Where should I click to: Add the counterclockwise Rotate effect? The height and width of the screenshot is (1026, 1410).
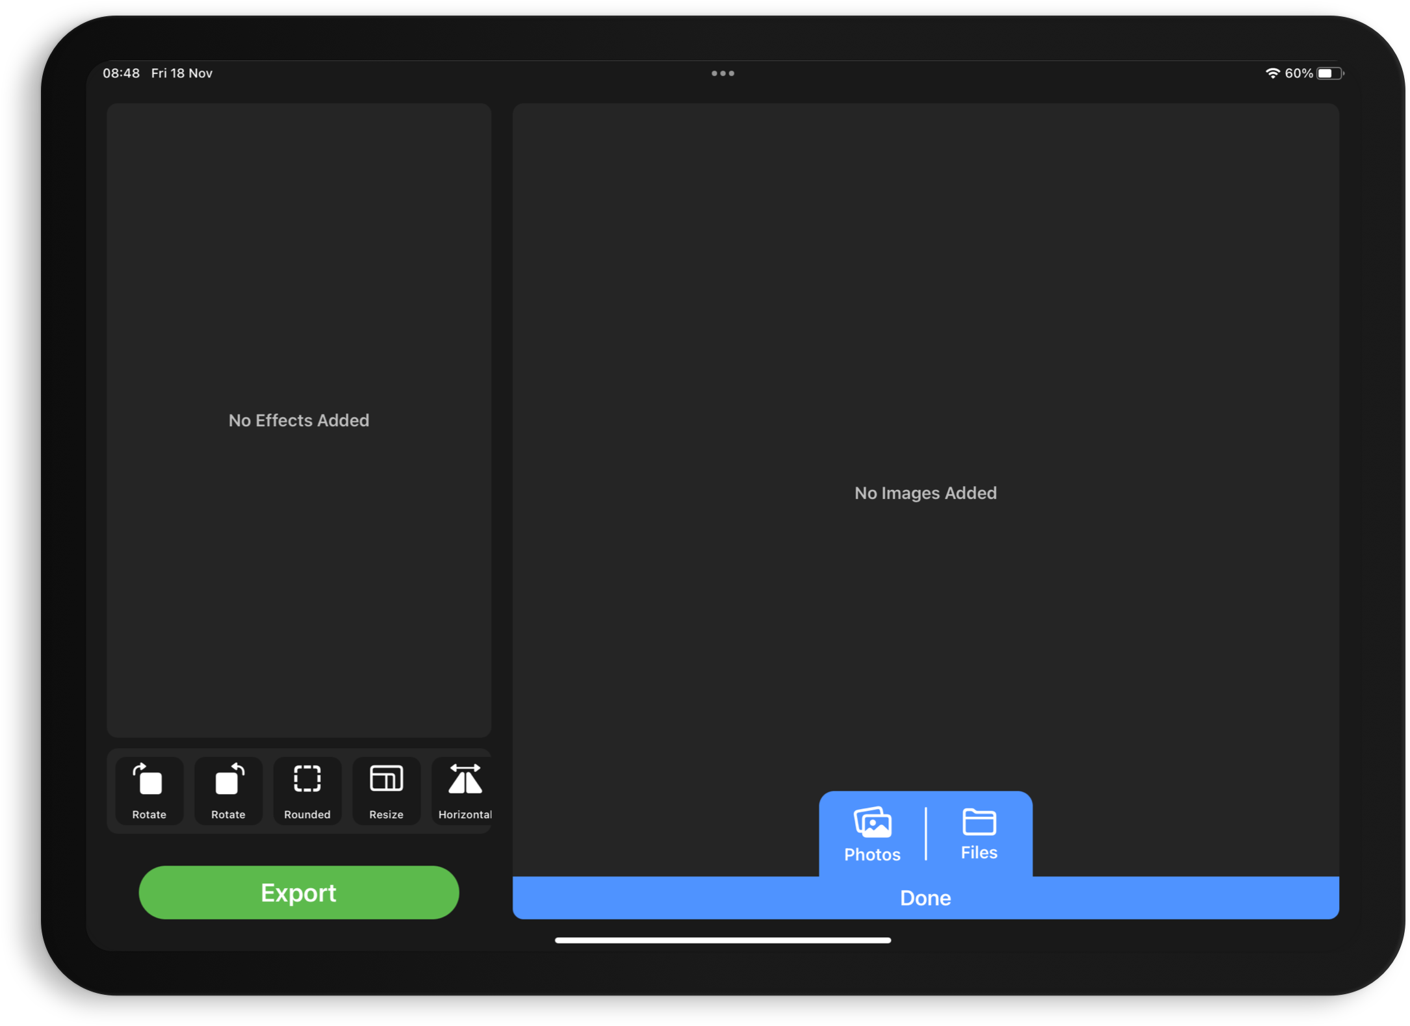click(x=228, y=791)
